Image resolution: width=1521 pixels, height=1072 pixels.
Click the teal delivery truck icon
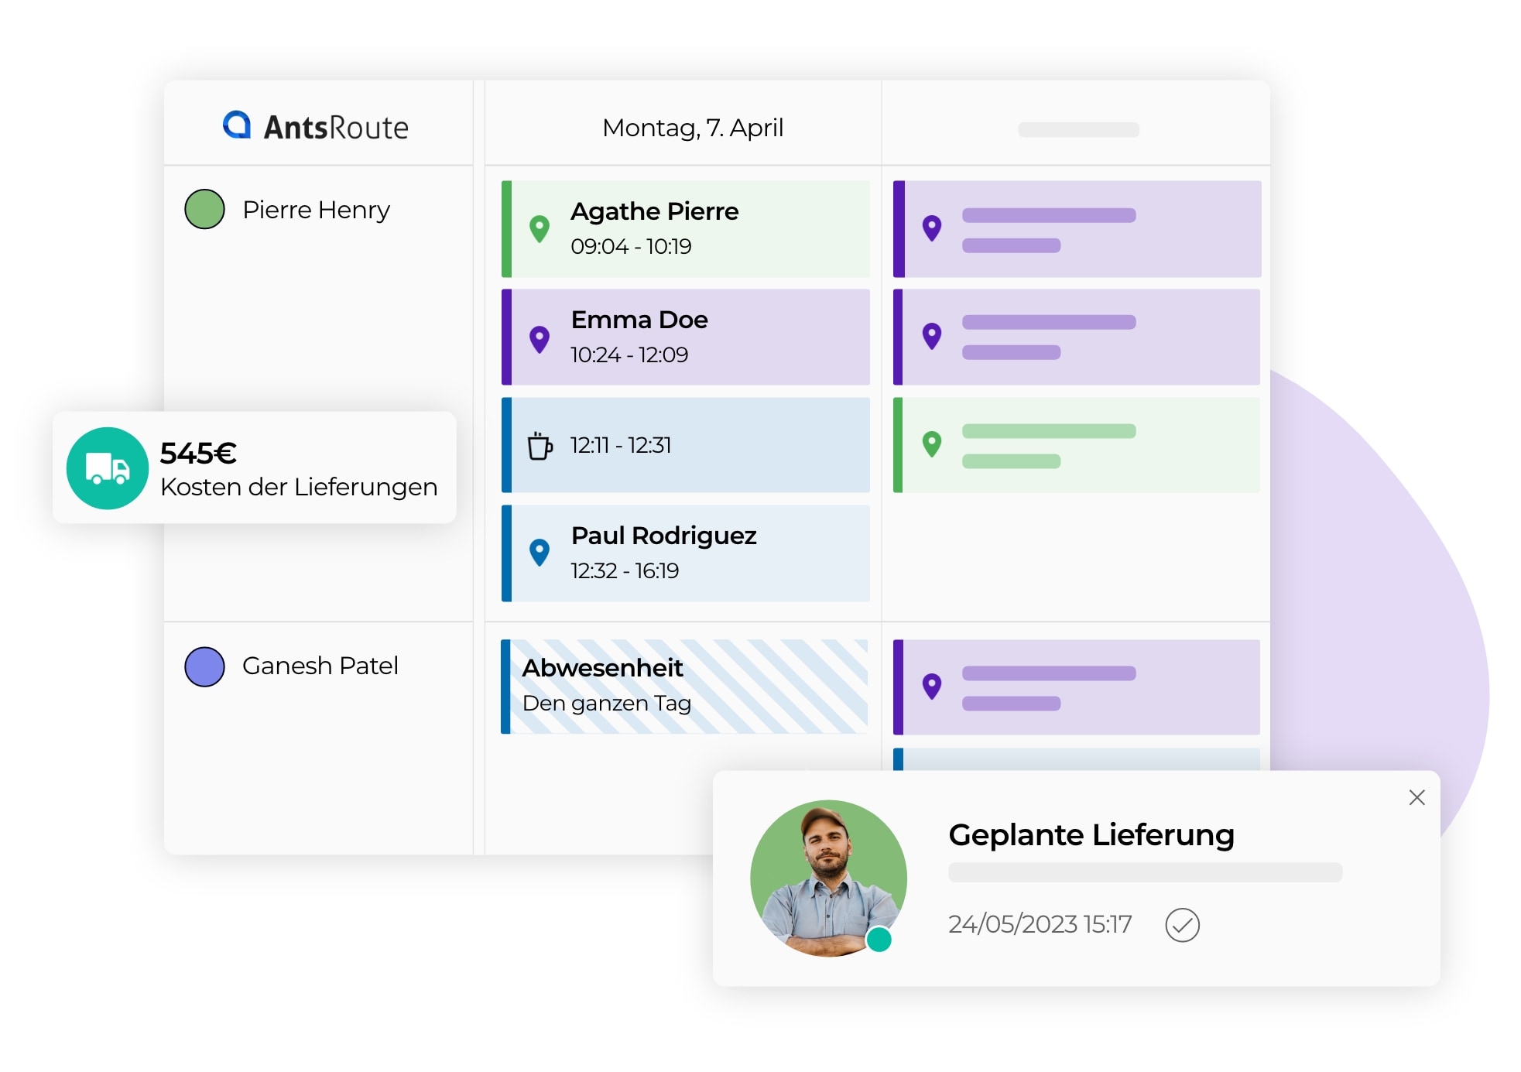107,468
